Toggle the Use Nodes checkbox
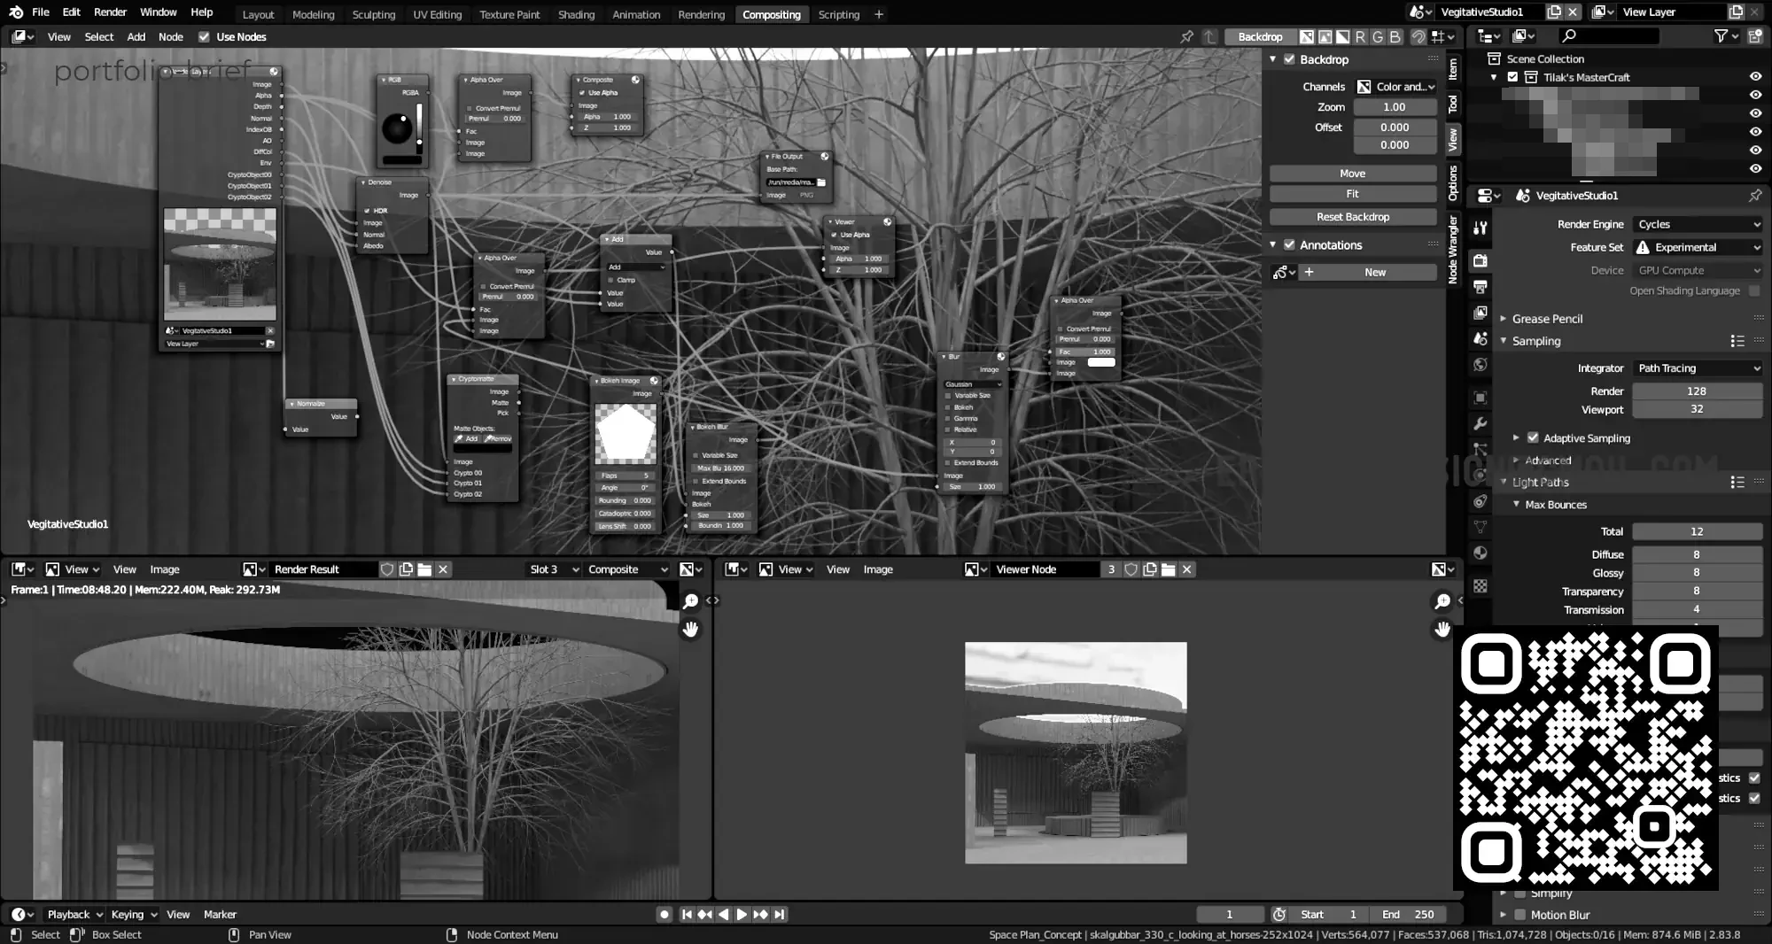This screenshot has width=1772, height=944. tap(205, 37)
